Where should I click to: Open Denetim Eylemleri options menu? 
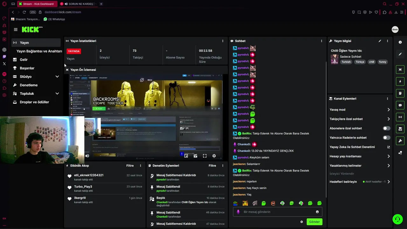[x=223, y=166]
